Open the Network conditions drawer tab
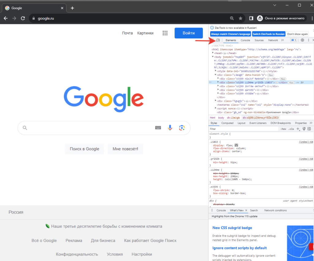The height and width of the screenshot is (261, 314). (275, 210)
